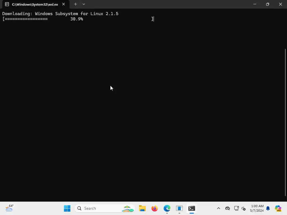287x215 pixels.
Task: Open Microsoft Edge from taskbar
Action: point(167,208)
